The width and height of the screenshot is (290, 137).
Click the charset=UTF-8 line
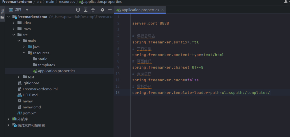pyautogui.click(x=168, y=67)
